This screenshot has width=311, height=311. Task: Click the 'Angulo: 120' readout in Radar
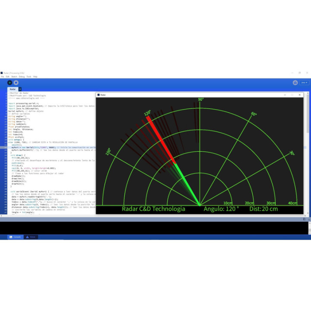tap(221, 209)
